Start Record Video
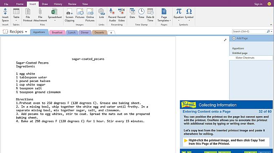This screenshot has width=274, height=153. pyautogui.click(x=121, y=15)
